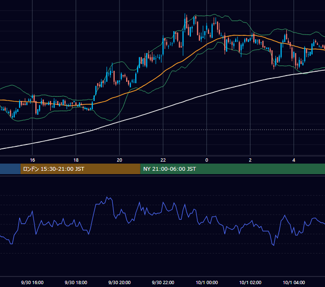Click the 10/1 02:00 indicator axis label
This screenshot has width=325, height=287.
(x=250, y=282)
